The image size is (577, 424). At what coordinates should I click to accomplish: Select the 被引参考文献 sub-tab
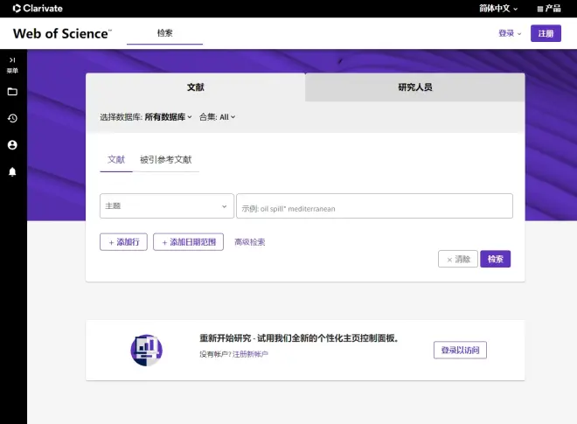click(165, 160)
